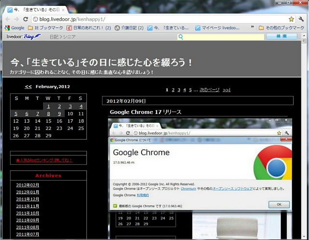Viewport: 309px width, 240px height.
Task: Open calendar date 3
Action: [x=70, y=107]
